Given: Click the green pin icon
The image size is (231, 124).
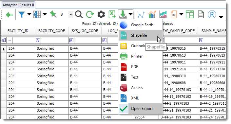Looking at the screenshot, I should 53,14.
